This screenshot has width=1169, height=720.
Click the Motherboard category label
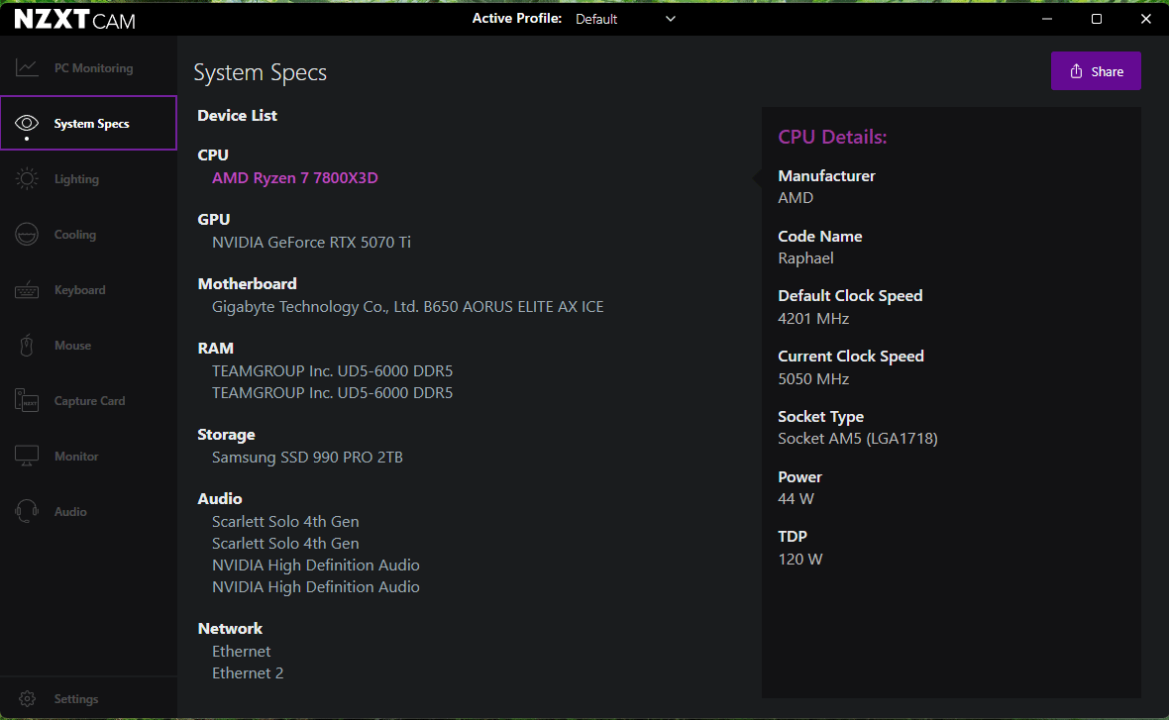click(x=247, y=284)
